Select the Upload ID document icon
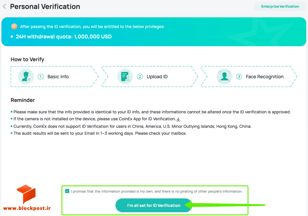Screen dimensions: 308x216 [125, 77]
